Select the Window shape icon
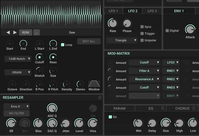Viewport: 199px width, 136px height. [94, 84]
